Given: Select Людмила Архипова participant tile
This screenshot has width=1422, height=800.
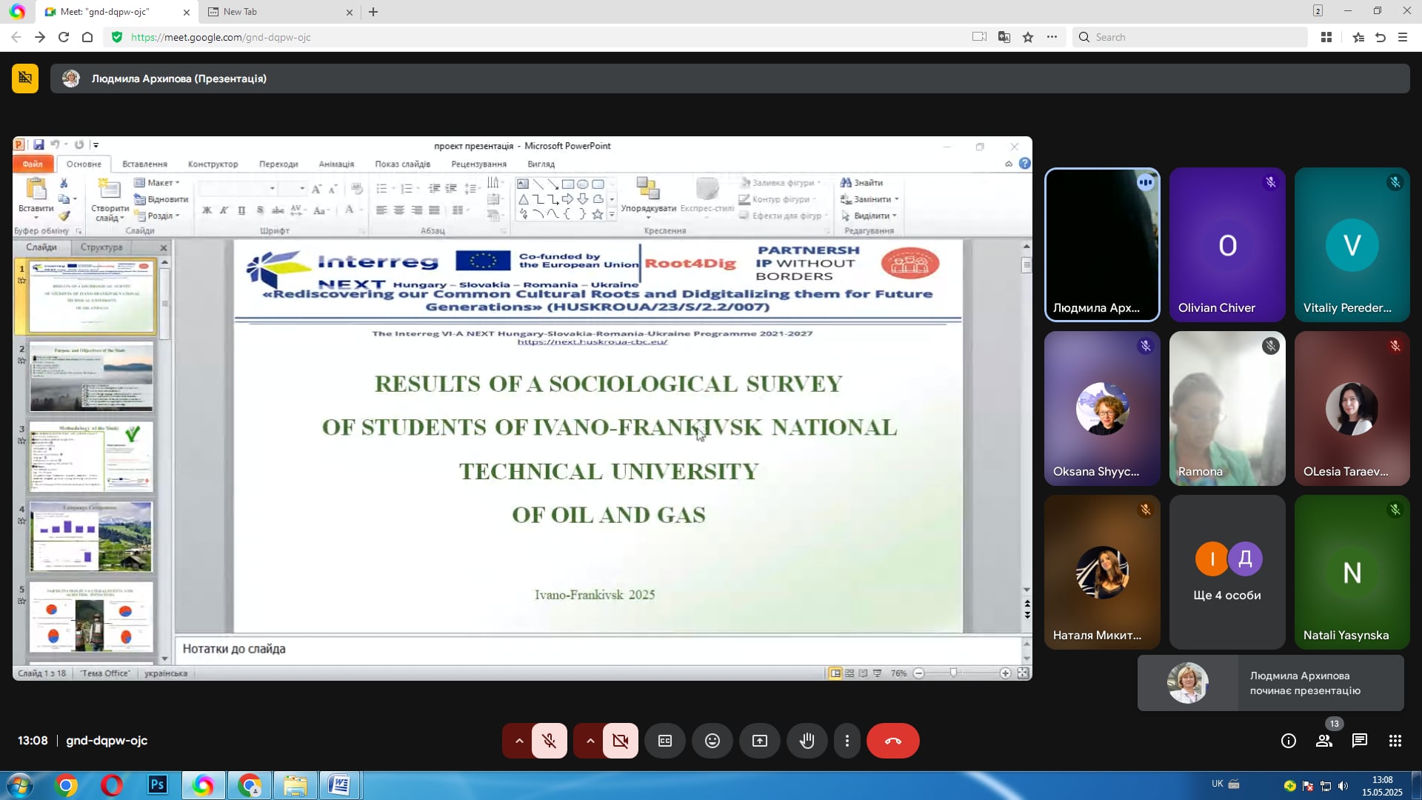Looking at the screenshot, I should pos(1102,245).
